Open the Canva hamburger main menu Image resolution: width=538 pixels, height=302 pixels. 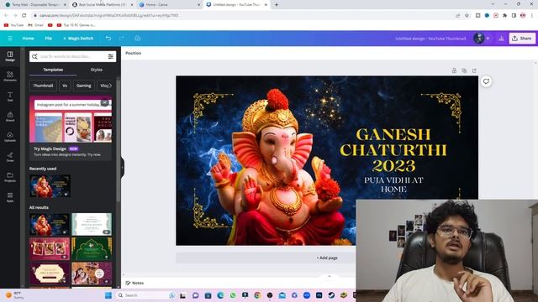[10, 39]
